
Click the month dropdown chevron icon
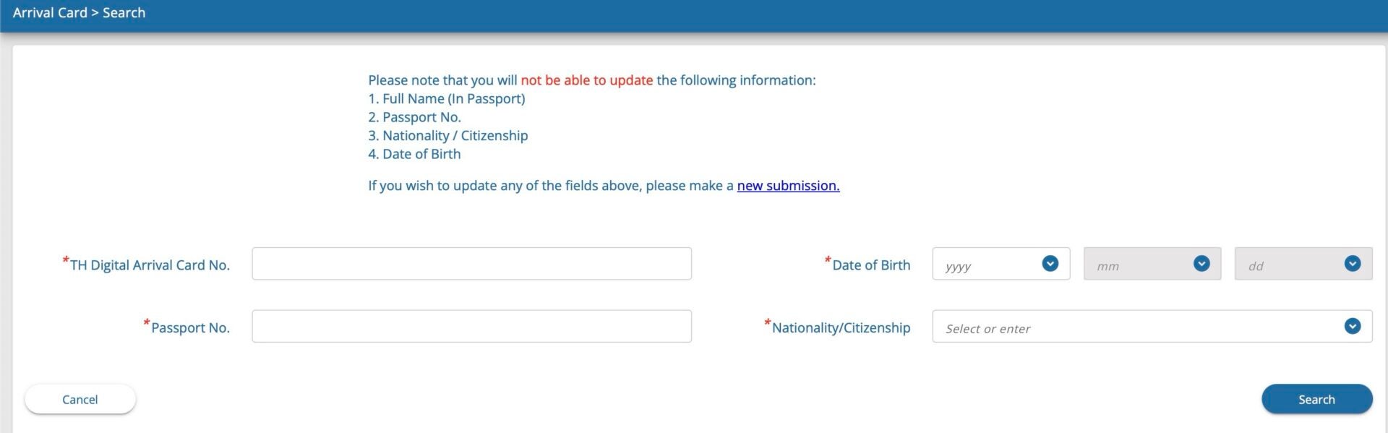(x=1201, y=264)
